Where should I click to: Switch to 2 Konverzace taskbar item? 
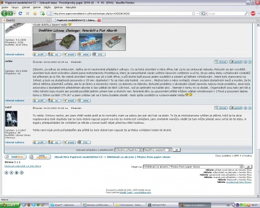click(x=130, y=205)
